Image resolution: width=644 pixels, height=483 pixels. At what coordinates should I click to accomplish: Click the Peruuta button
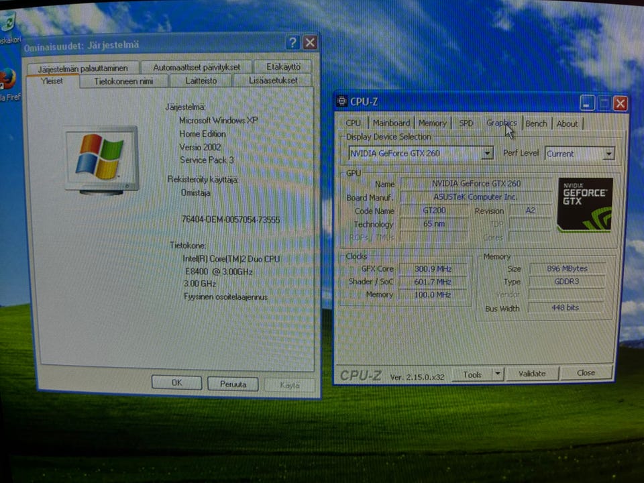[233, 384]
